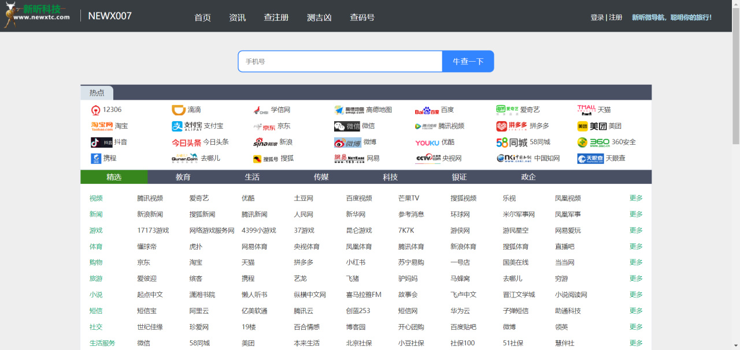The height and width of the screenshot is (350, 740).
Task: Show 更多 in the 视频 row
Action: click(x=636, y=198)
